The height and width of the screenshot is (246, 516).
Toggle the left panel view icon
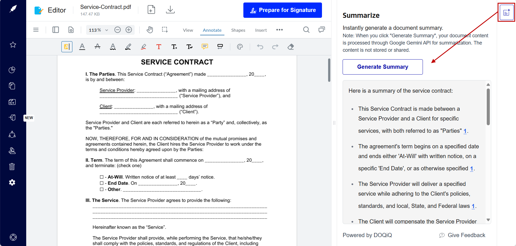point(55,30)
